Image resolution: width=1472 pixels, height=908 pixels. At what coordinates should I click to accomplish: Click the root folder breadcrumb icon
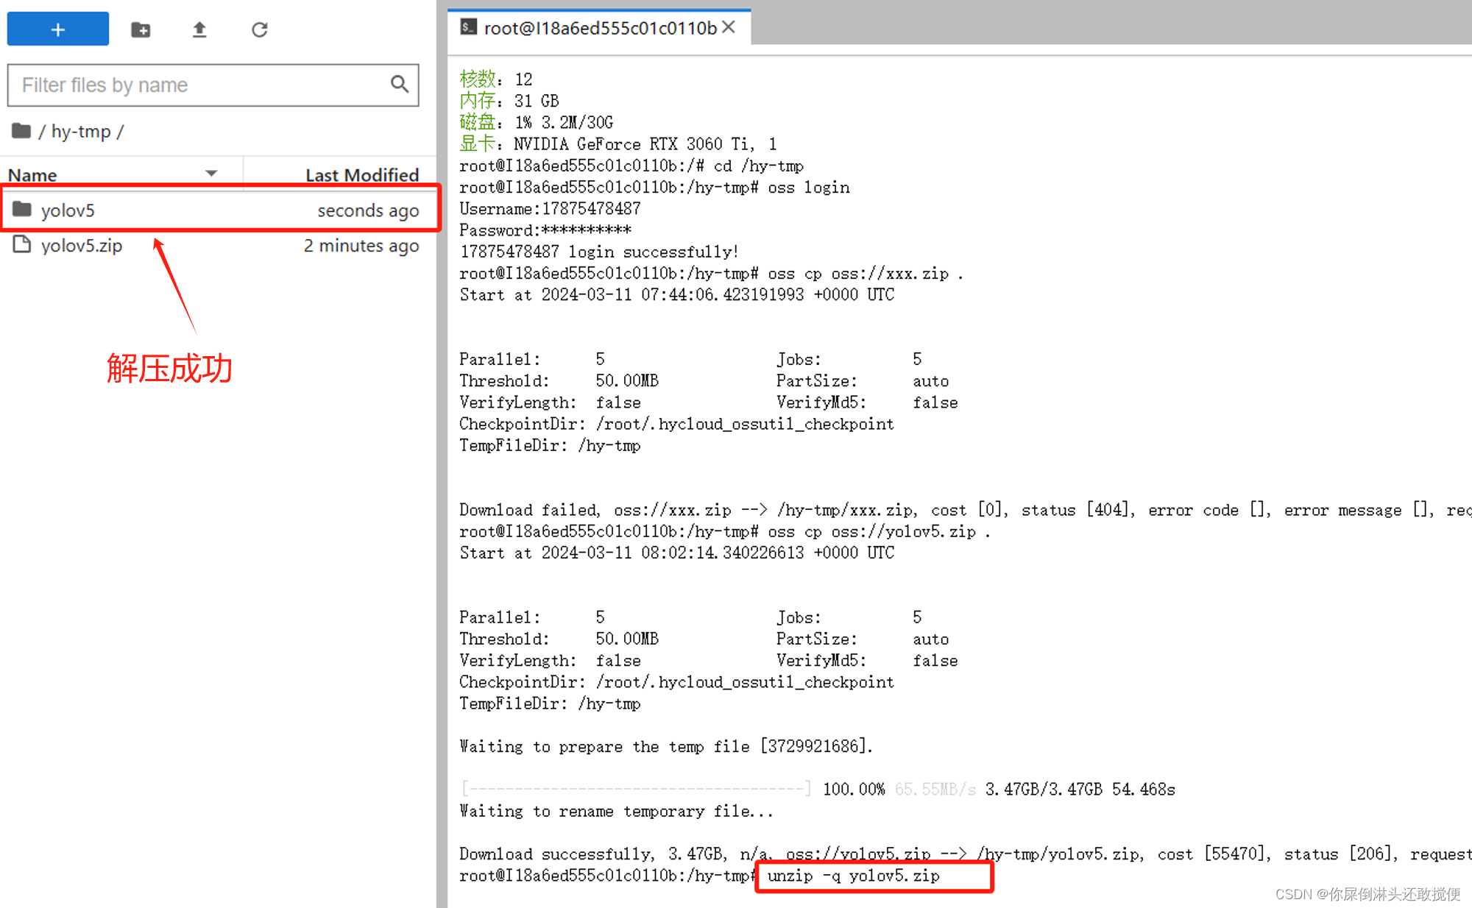[x=21, y=131]
